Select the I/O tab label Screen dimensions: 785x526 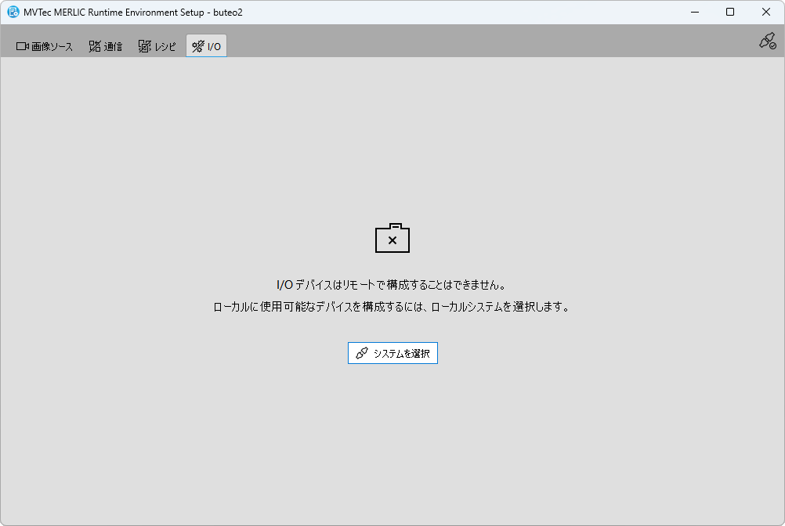(x=214, y=47)
